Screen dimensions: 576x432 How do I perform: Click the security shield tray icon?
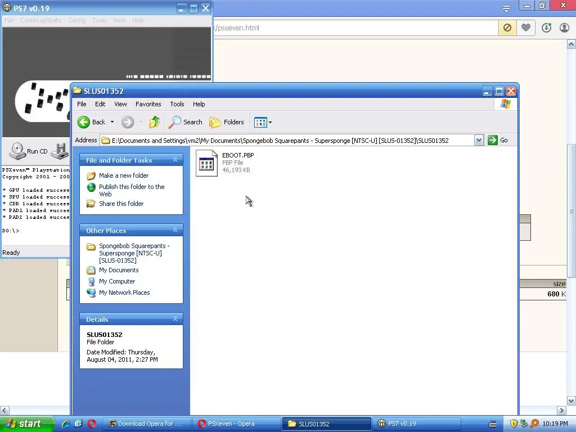click(x=514, y=424)
